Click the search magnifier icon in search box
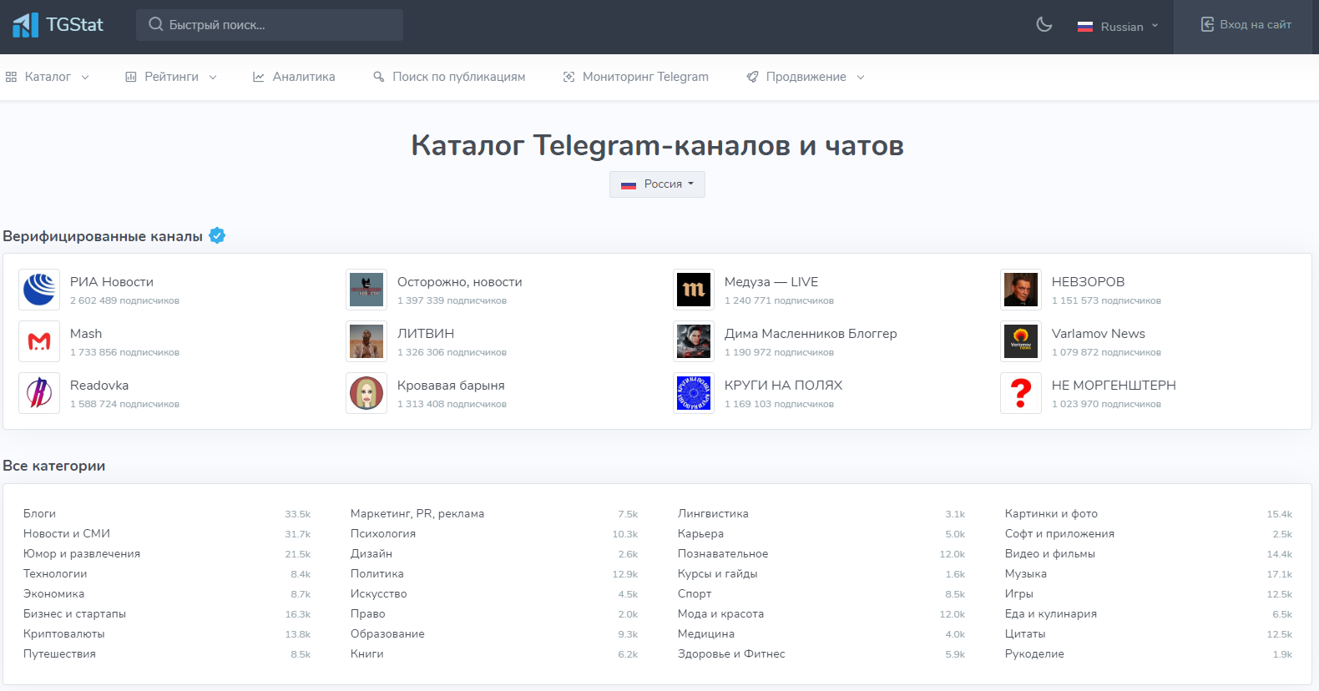 [x=155, y=24]
